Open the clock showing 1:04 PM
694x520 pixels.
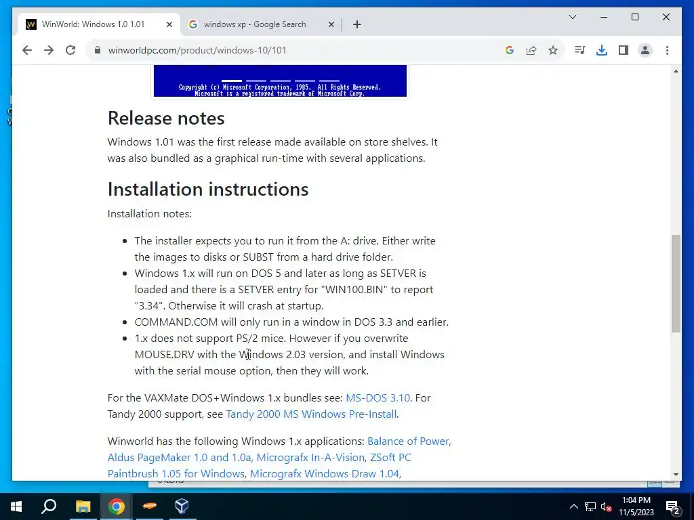click(x=636, y=506)
